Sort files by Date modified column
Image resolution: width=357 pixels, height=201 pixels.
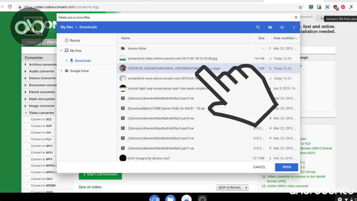(285, 38)
